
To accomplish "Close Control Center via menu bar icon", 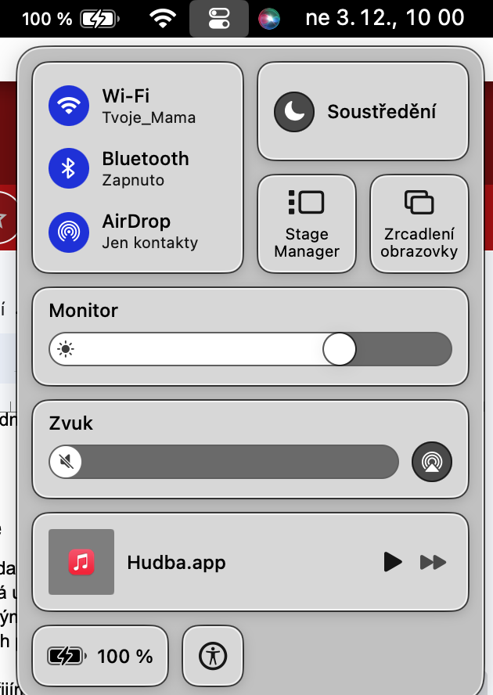I will [219, 19].
